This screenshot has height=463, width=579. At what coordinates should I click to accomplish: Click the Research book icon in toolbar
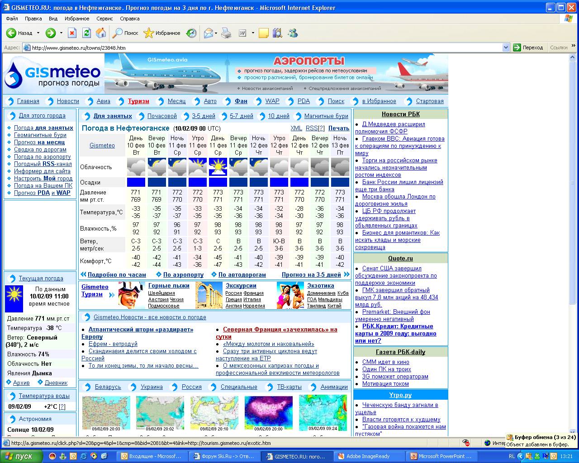[277, 33]
